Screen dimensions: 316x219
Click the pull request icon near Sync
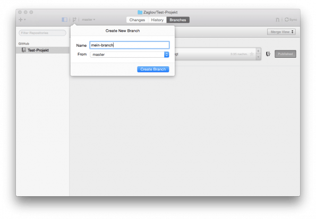click(x=278, y=20)
